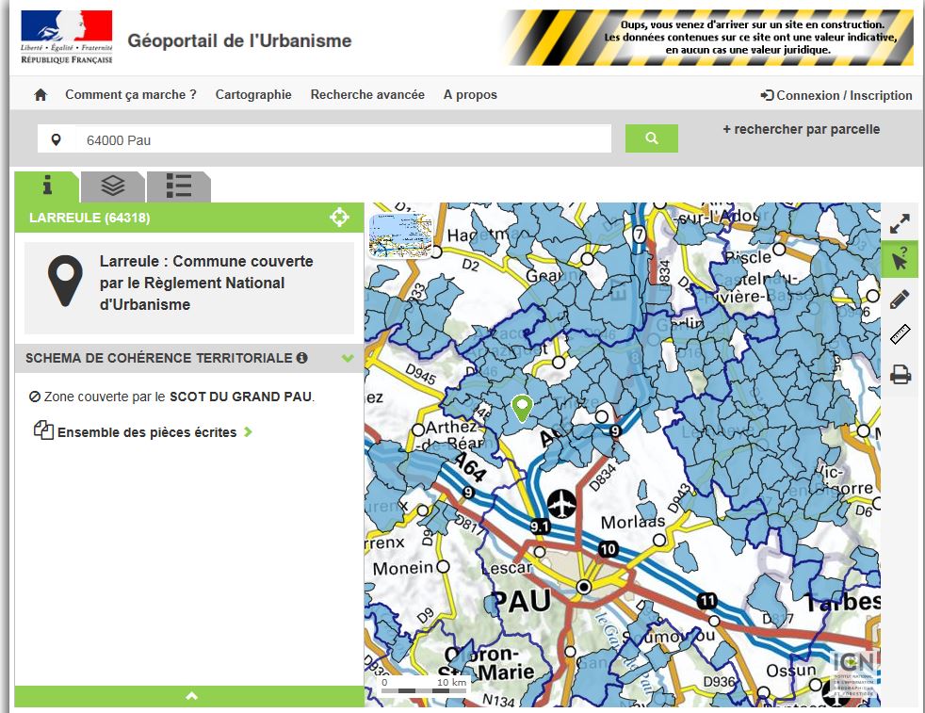Click the info icon next to SCHEMA DE COHÉRENCE TERRITORIALE

pyautogui.click(x=302, y=358)
